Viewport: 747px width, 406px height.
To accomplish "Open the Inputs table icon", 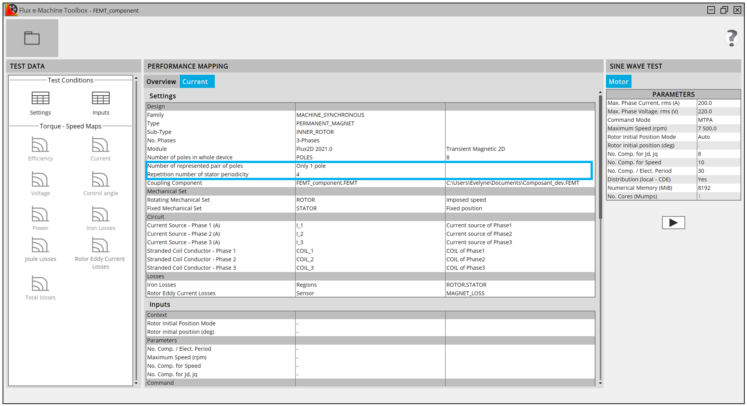I will (101, 99).
